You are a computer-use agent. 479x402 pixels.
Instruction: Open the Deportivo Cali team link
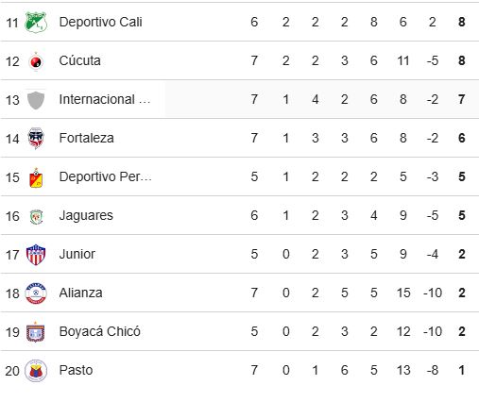(x=100, y=22)
